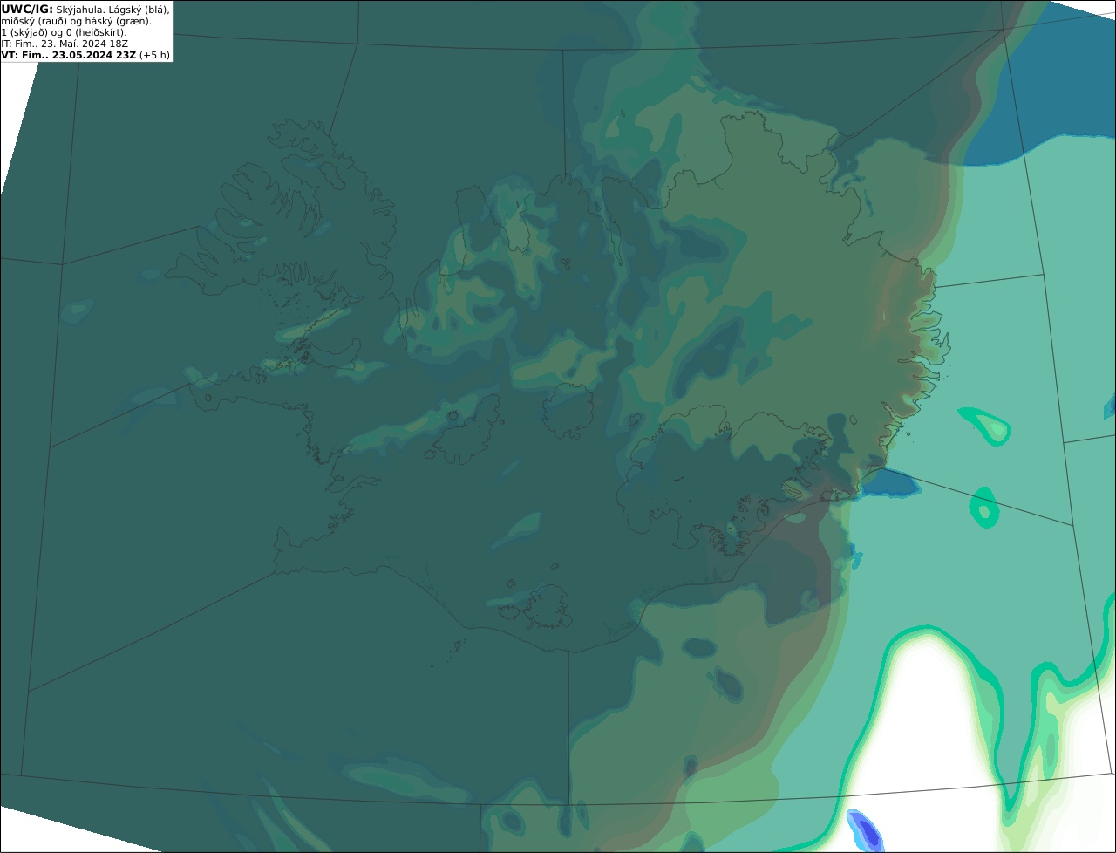The image size is (1116, 853).
Task: Select the 'IT: Fim.. 23. Maí. 2024 18Z' line
Action: click(x=65, y=44)
